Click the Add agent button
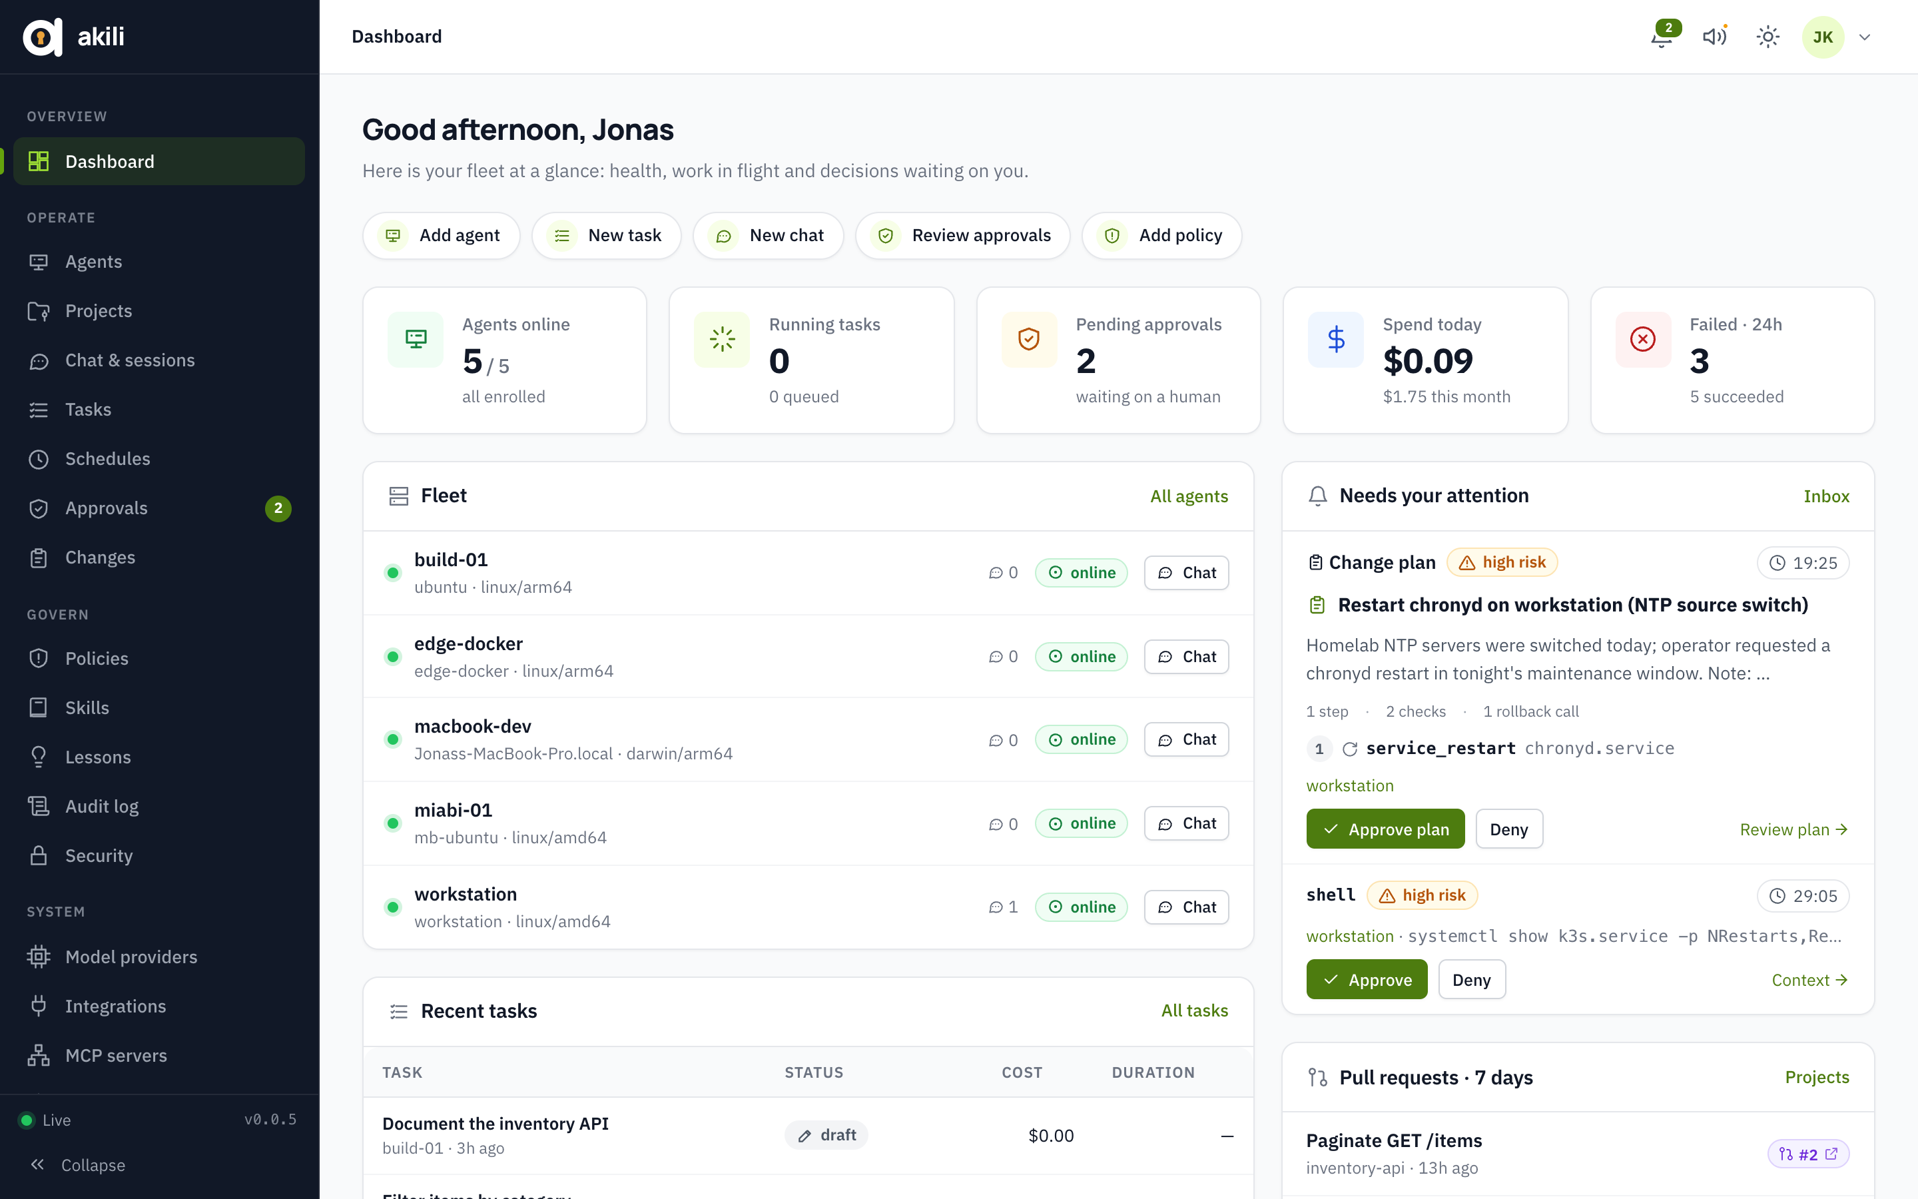1918x1199 pixels. (442, 236)
